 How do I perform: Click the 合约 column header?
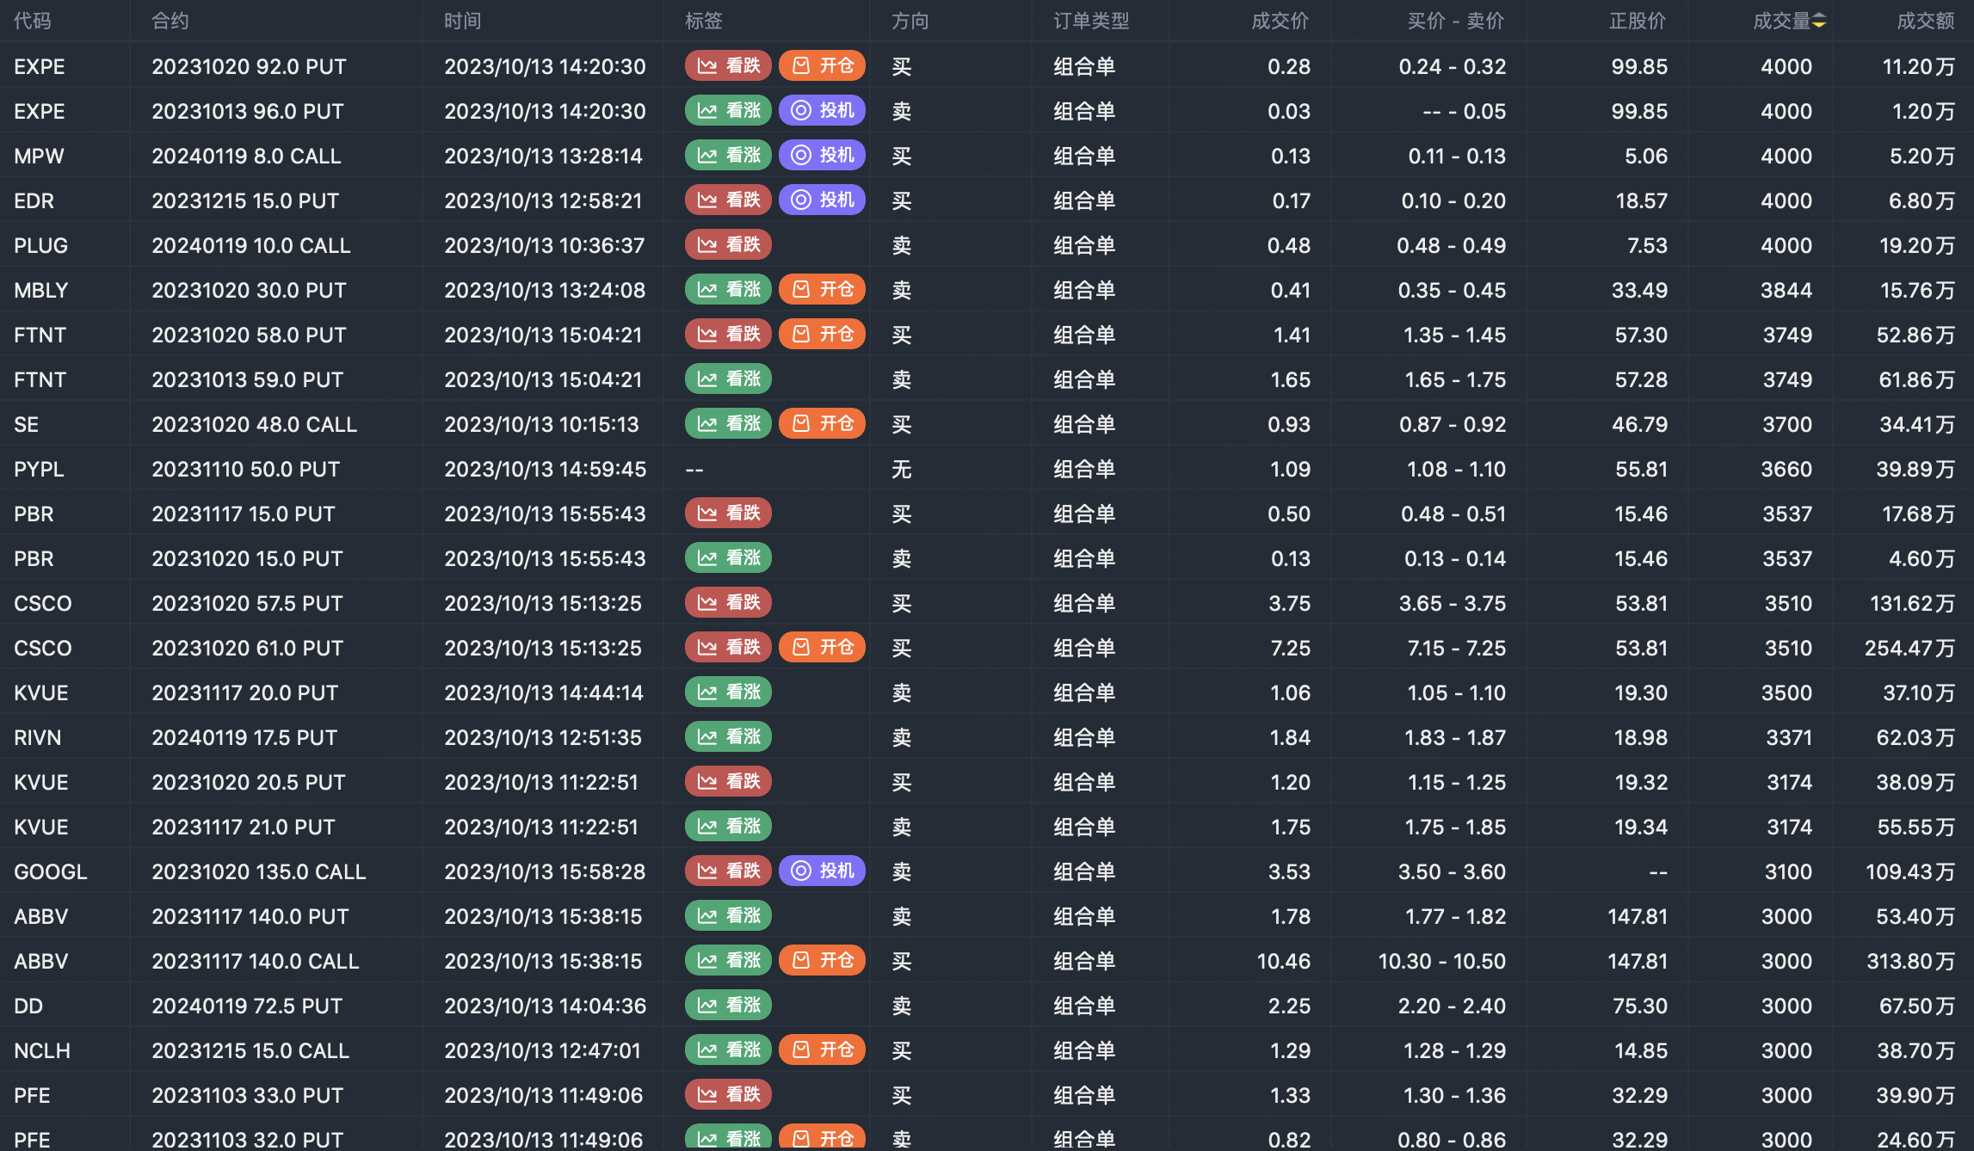tap(170, 22)
